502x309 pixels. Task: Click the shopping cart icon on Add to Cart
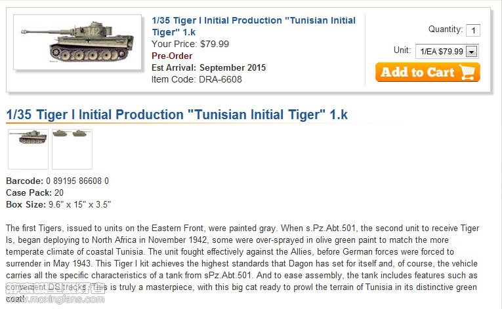click(467, 72)
